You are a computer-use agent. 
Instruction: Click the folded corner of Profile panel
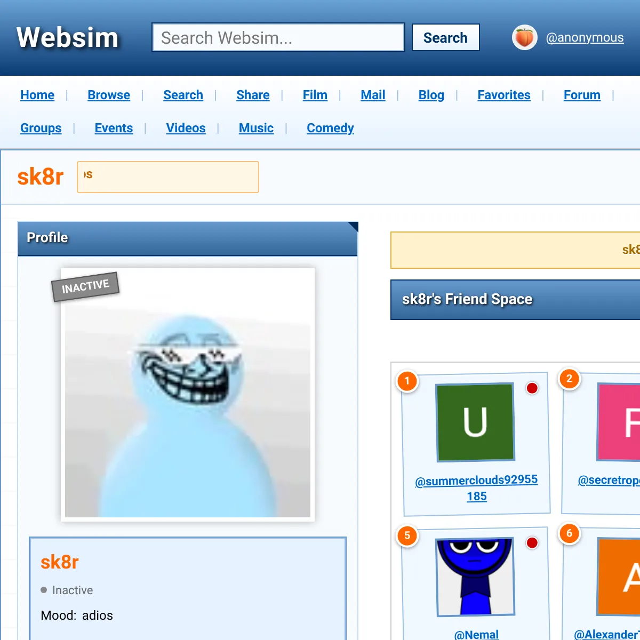353,227
